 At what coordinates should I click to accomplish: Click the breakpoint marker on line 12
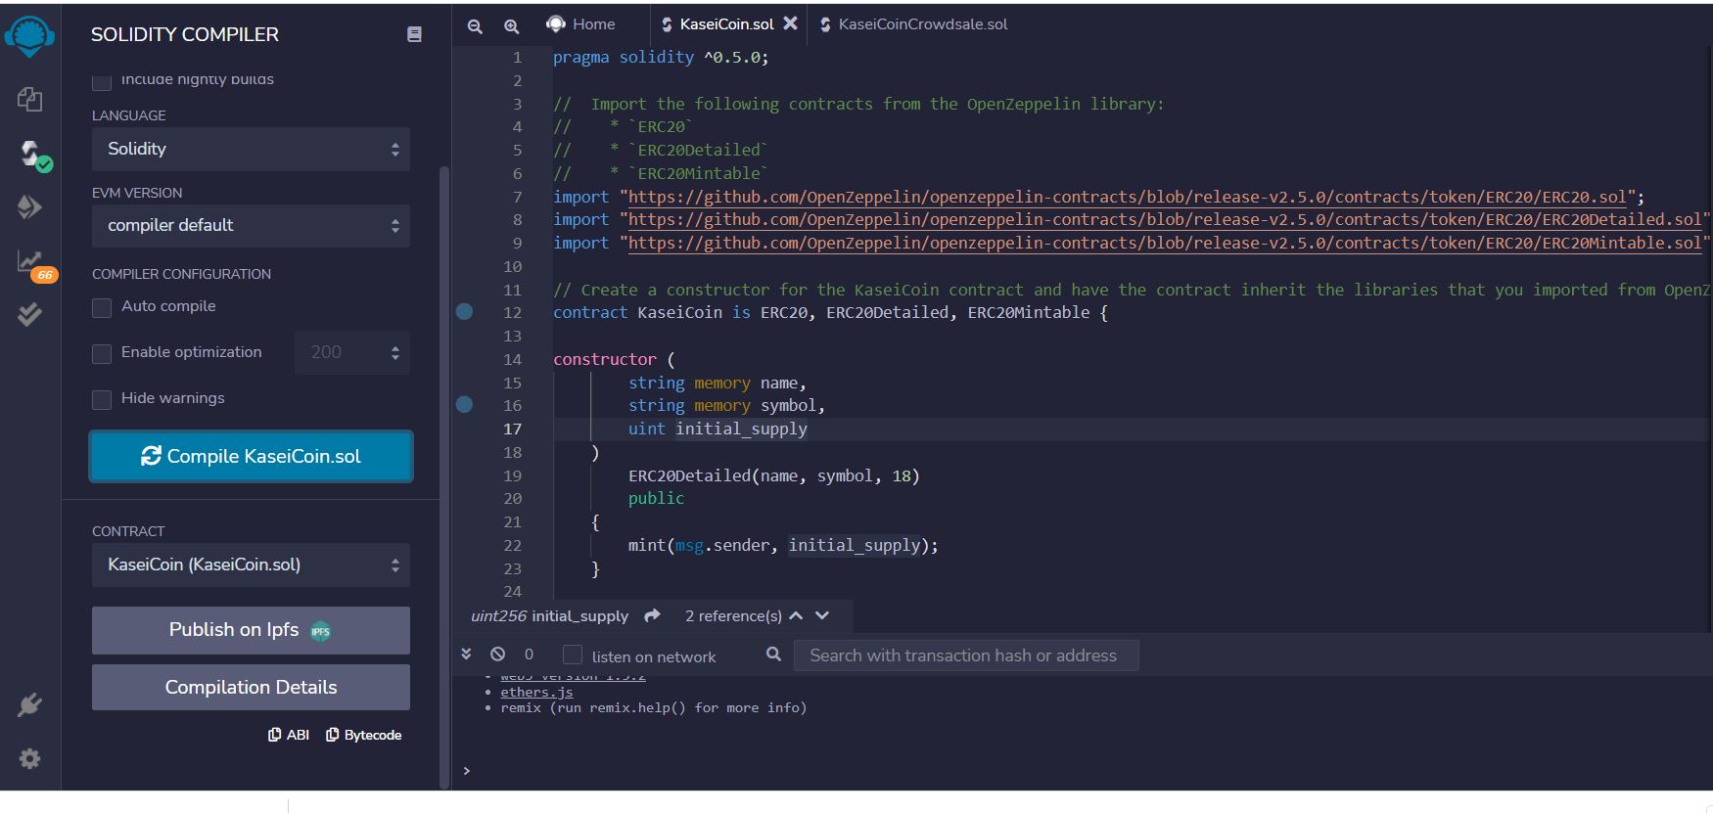pos(465,312)
